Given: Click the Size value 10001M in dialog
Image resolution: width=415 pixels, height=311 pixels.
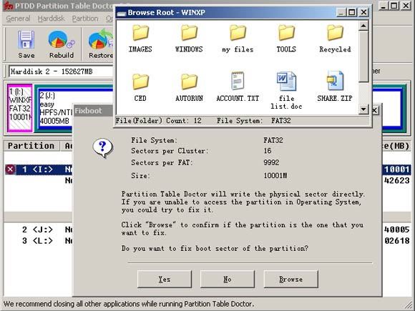Looking at the screenshot, I should (275, 175).
